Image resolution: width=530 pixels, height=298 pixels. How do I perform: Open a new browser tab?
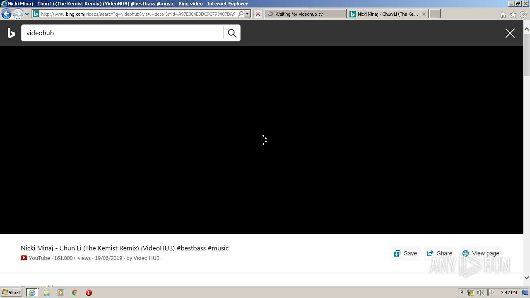(x=434, y=14)
